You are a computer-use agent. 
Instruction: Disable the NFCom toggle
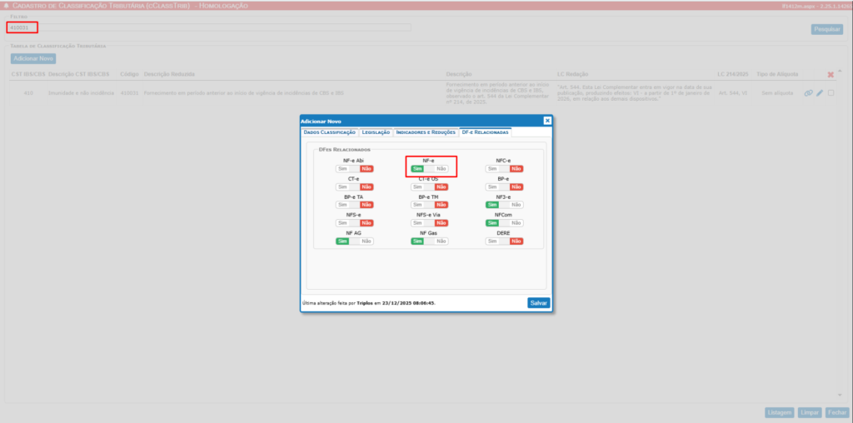click(505, 223)
